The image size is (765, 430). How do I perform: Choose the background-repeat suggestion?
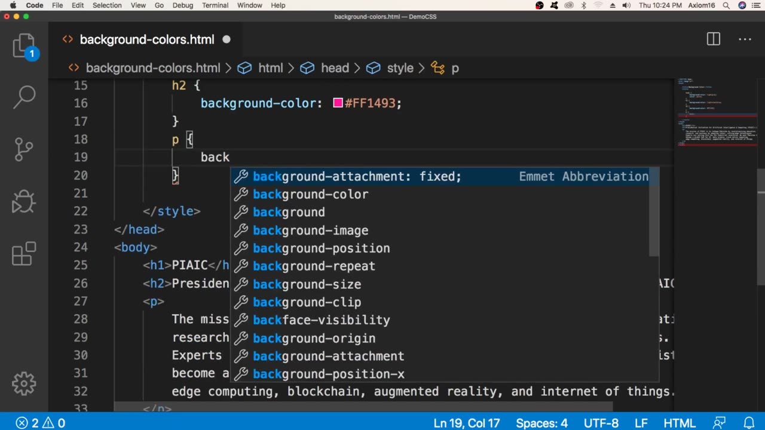445,266
